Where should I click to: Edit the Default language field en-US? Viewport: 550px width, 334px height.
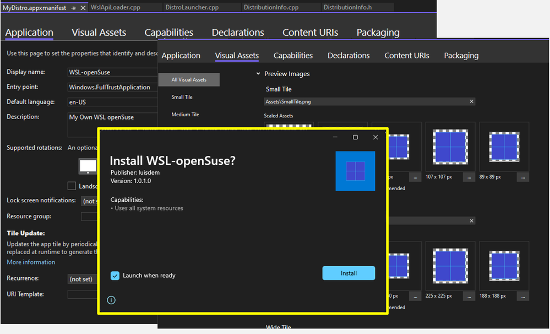[x=112, y=102]
